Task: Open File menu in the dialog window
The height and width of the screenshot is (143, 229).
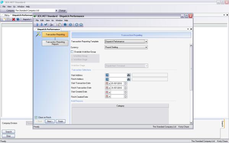Action: pos(37,21)
